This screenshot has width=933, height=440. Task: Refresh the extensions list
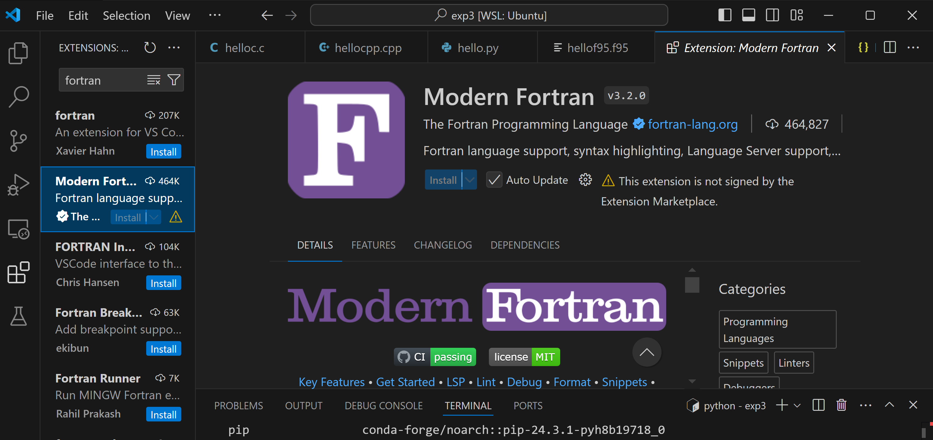(150, 48)
